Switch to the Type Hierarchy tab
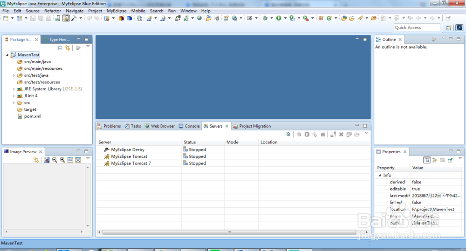This screenshot has height=251, width=466. [56, 40]
